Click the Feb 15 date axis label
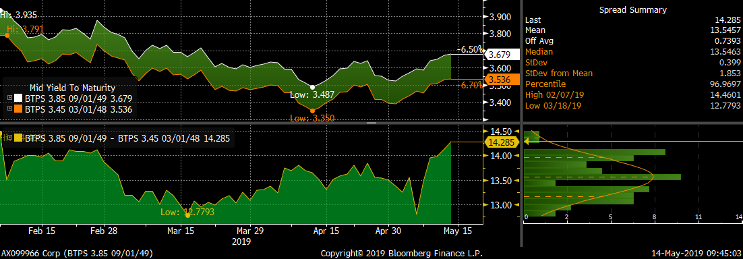 (x=42, y=231)
